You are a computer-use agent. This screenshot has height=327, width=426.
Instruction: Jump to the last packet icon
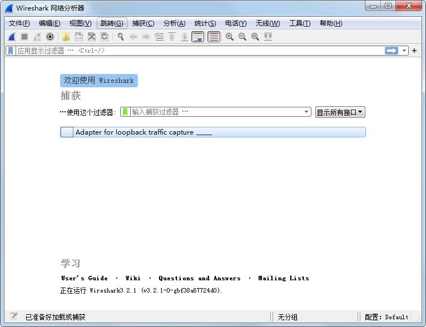185,37
